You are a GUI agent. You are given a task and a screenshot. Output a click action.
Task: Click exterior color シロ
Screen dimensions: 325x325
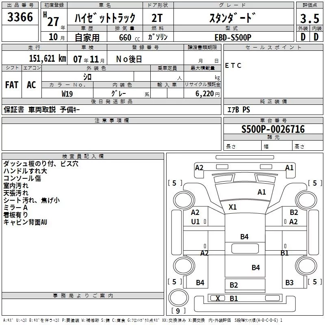(x=87, y=77)
